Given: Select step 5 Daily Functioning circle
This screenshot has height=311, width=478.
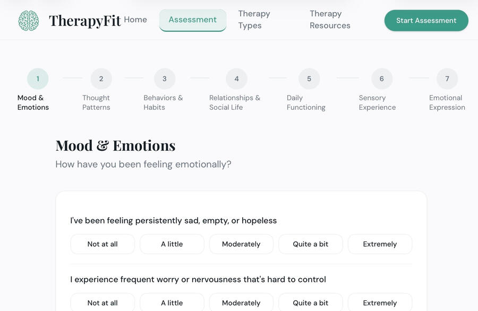Looking at the screenshot, I should point(309,79).
